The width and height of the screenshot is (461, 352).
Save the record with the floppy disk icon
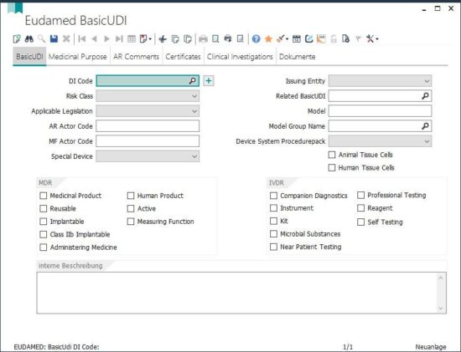[x=54, y=38]
